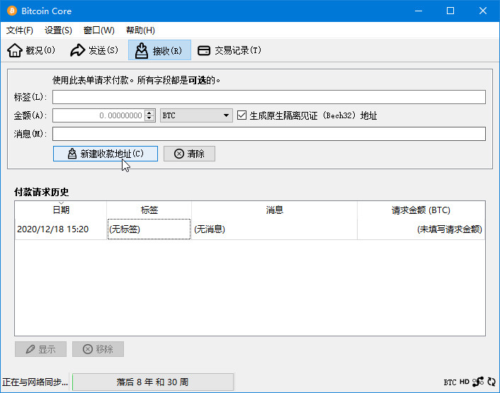This screenshot has width=500, height=393.
Task: Sort by the 消息 column header
Action: (x=275, y=210)
